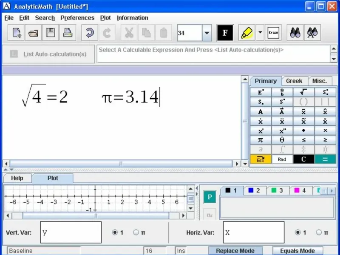The width and height of the screenshot is (340, 255).
Task: Toggle Replace Mode in status bar
Action: [x=235, y=251]
